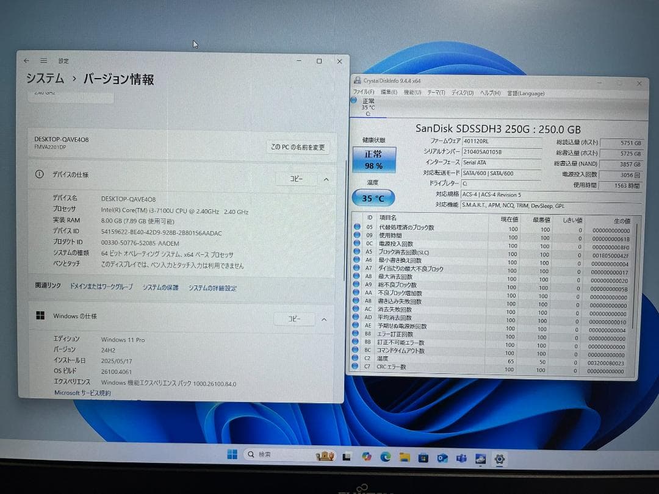The height and width of the screenshot is (494, 659).
Task: Open 言語(Language) menu in CrystalDiskInfo
Action: tap(526, 93)
